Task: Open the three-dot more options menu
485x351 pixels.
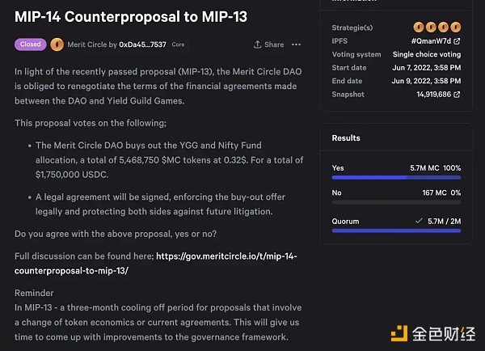Action: click(x=297, y=44)
